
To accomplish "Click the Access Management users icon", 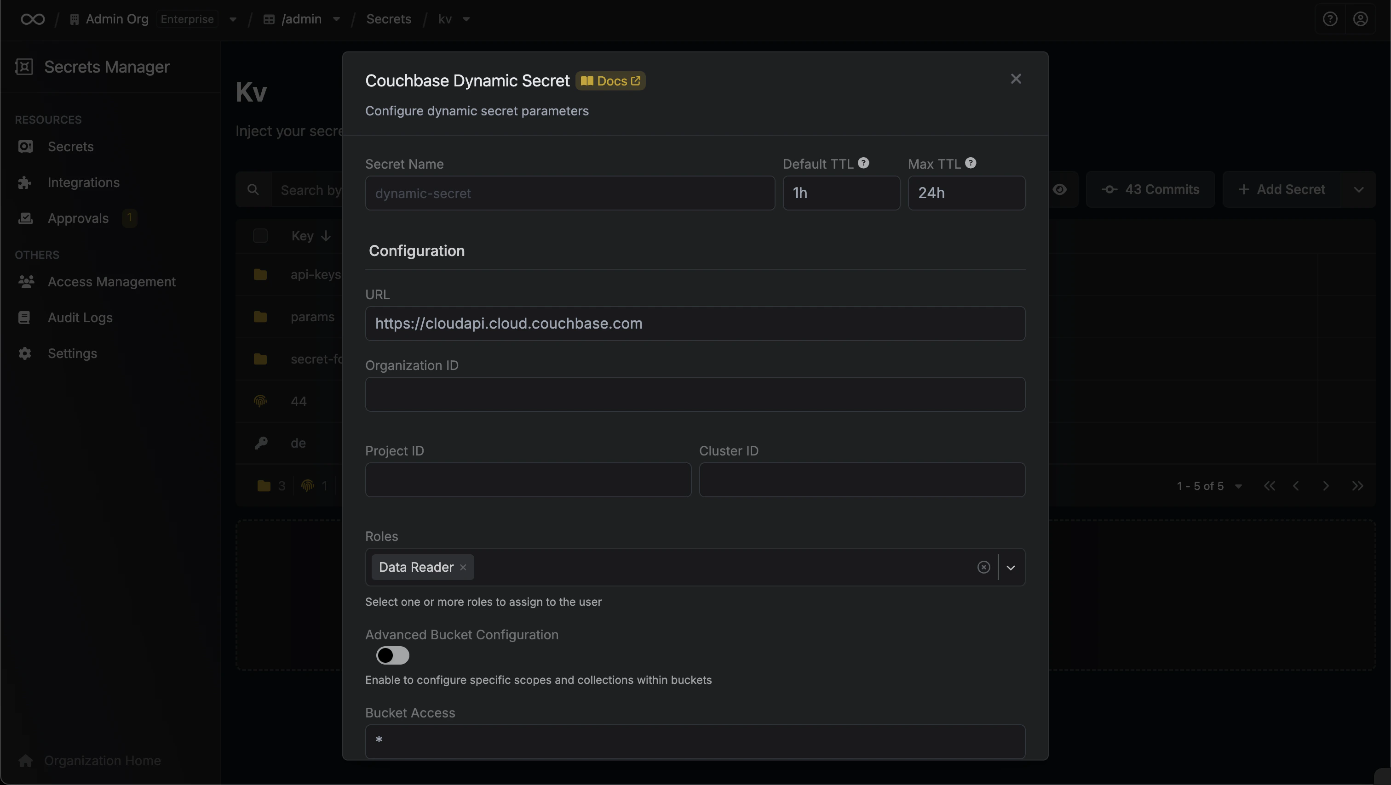I will coord(26,282).
